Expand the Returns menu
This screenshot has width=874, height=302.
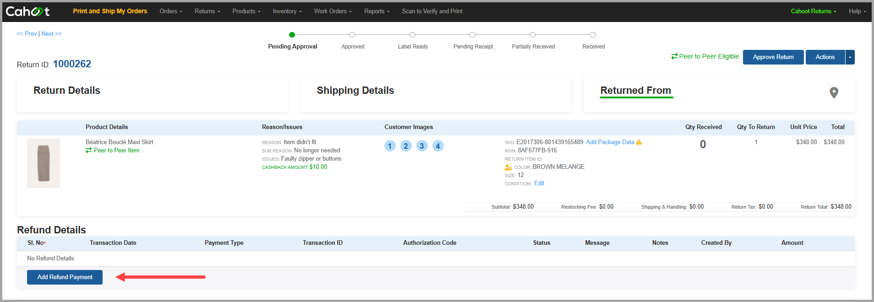(207, 11)
